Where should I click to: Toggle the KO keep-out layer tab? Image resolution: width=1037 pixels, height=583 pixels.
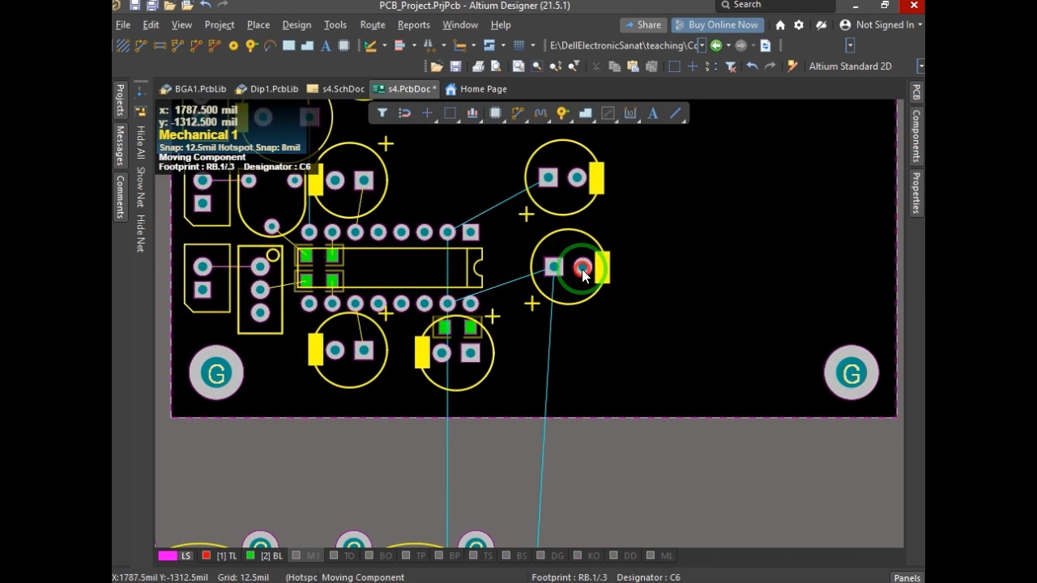coord(587,556)
